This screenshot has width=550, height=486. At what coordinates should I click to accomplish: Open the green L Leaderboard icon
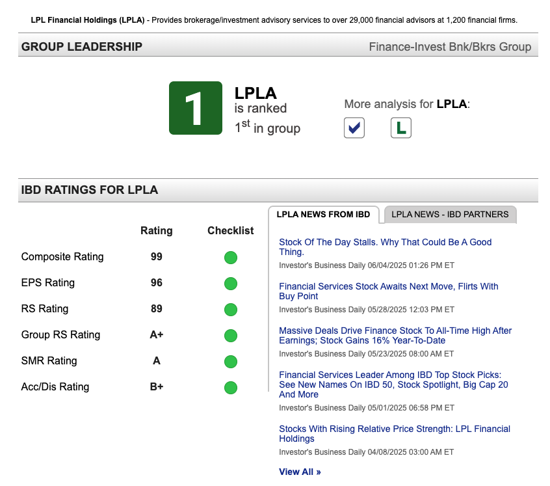coord(401,128)
